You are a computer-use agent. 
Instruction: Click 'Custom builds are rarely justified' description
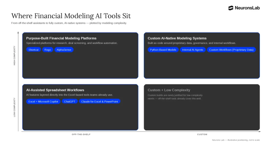coord(175,97)
